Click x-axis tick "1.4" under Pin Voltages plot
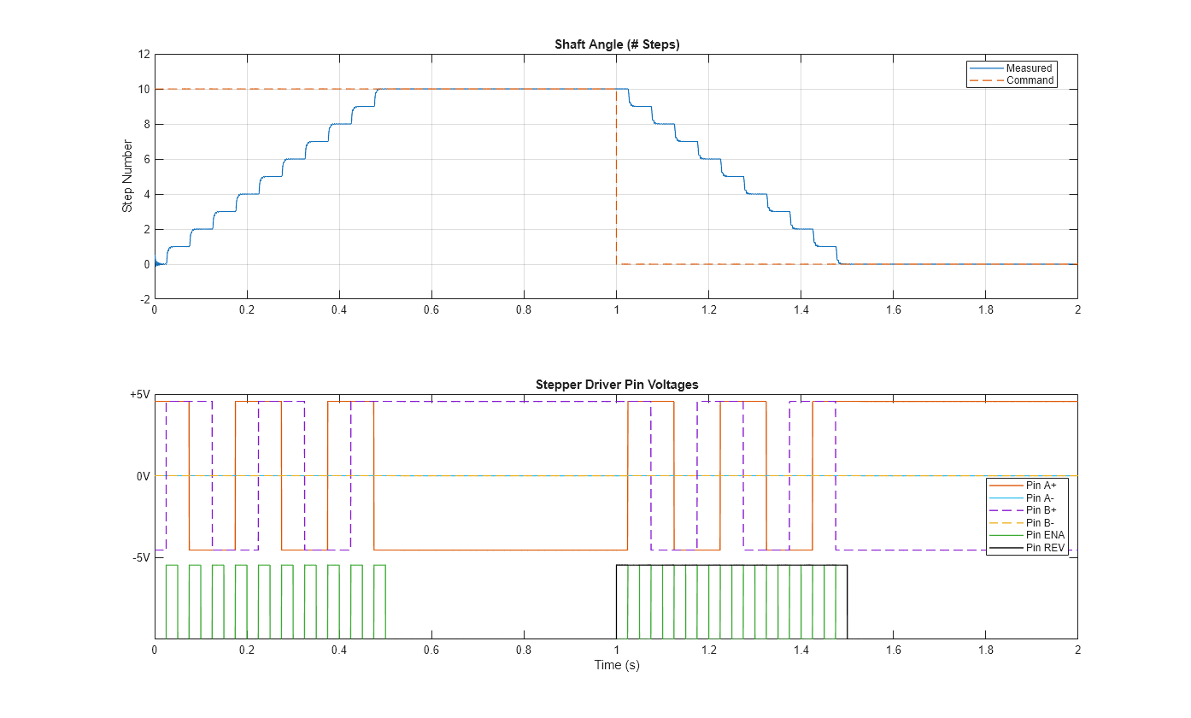The image size is (1191, 718). (x=801, y=650)
